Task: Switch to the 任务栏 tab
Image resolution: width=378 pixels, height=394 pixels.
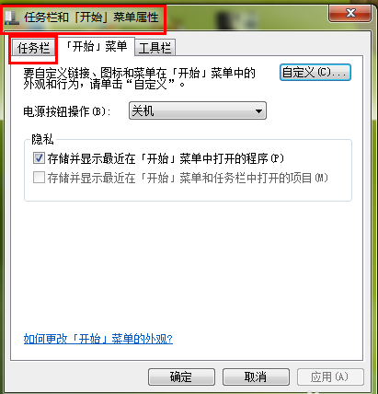Action: pos(33,48)
